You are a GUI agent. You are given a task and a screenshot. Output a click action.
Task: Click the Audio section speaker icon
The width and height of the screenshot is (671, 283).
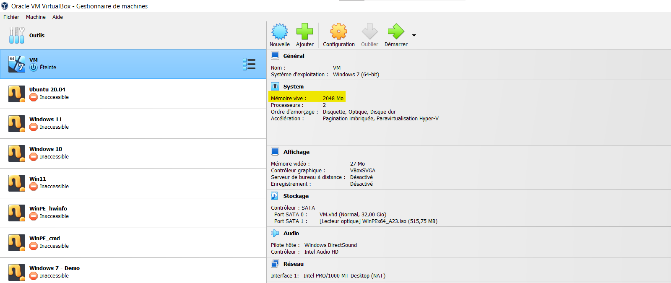275,233
